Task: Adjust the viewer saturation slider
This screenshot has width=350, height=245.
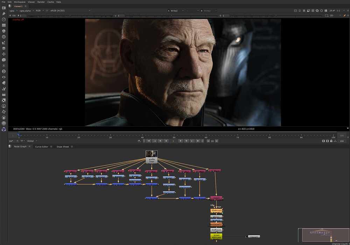Action: coord(276,16)
